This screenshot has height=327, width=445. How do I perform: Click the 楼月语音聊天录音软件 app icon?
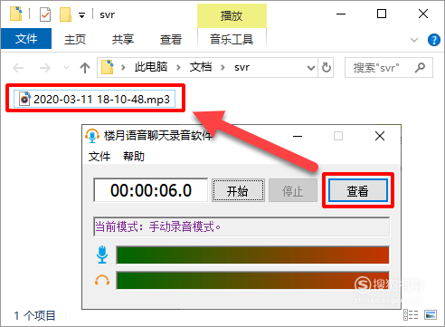92,136
